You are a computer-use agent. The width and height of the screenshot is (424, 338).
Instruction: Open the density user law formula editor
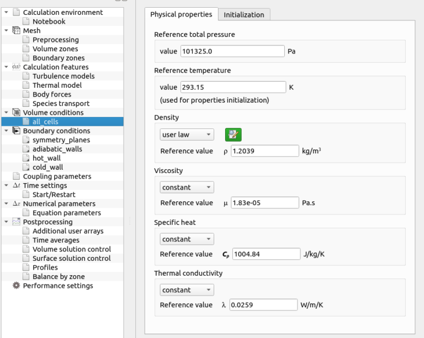(x=233, y=135)
